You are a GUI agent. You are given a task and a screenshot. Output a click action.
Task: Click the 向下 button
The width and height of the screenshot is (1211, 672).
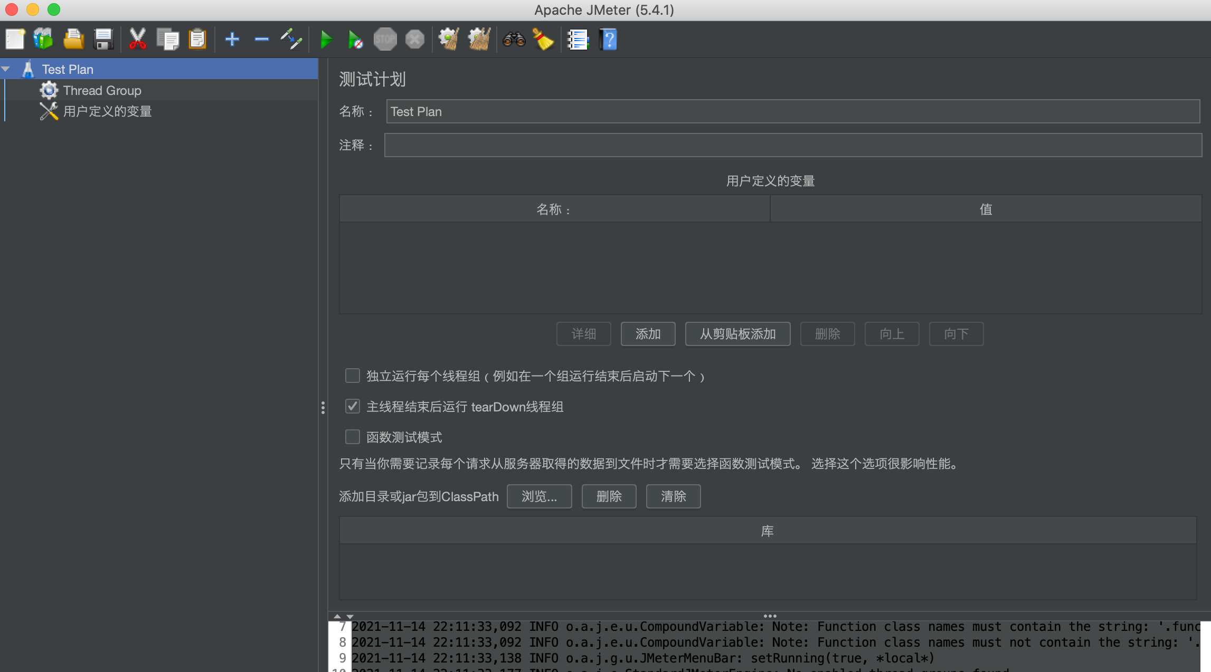(x=956, y=334)
